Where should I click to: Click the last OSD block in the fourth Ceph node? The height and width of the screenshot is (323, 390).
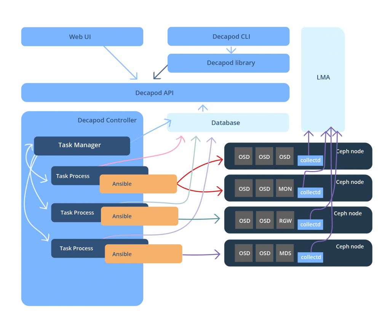coord(264,253)
